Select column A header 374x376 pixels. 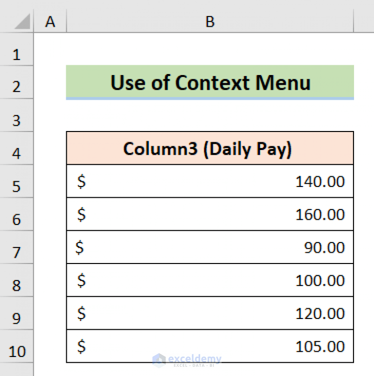tap(50, 21)
